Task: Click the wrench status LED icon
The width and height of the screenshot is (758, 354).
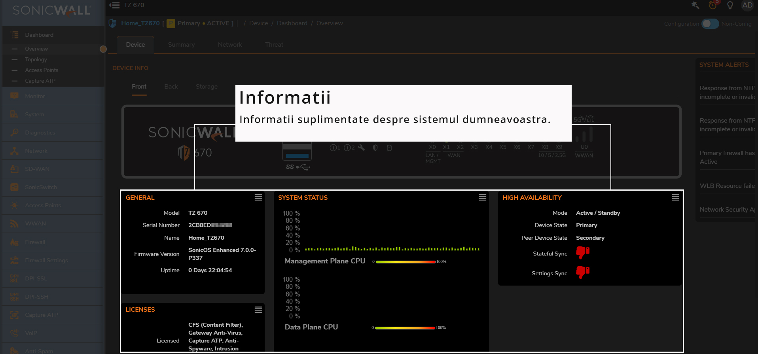Action: [362, 148]
